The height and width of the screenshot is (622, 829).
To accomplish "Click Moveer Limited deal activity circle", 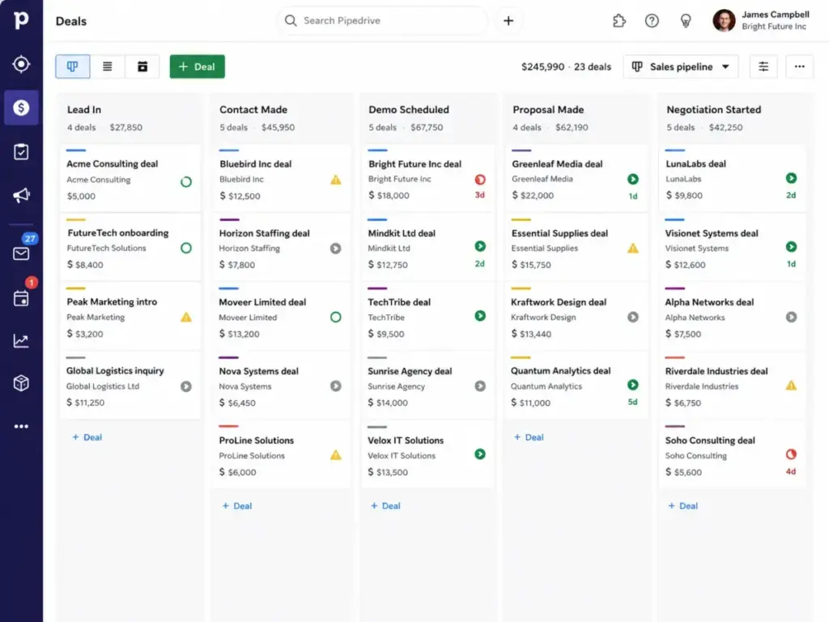I will (x=336, y=317).
